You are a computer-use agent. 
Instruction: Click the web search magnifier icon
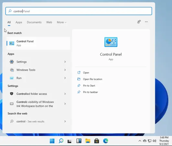click(x=12, y=121)
